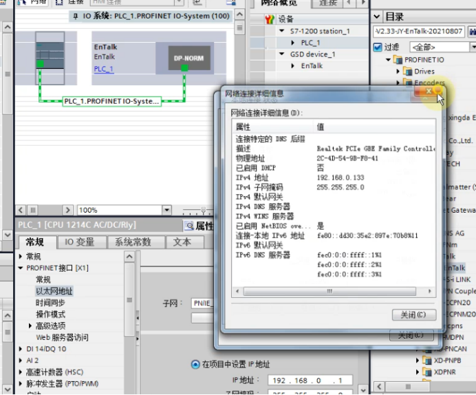The image size is (476, 395).
Task: Expand 高速计数器 (HSC) node
Action: [21, 372]
